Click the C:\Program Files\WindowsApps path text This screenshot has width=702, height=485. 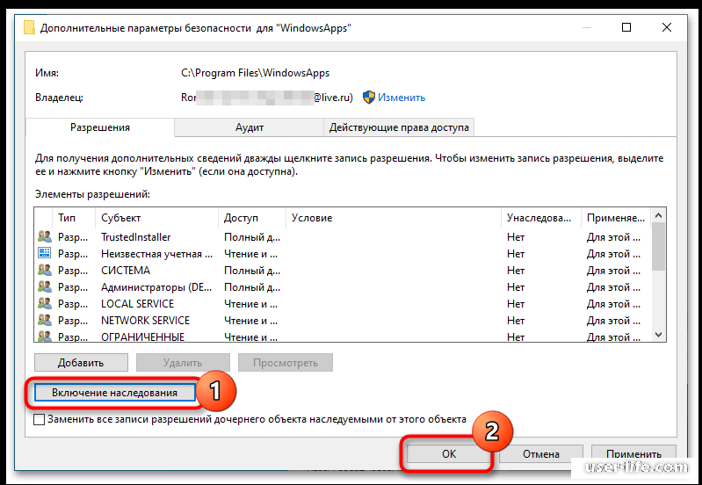click(x=255, y=73)
